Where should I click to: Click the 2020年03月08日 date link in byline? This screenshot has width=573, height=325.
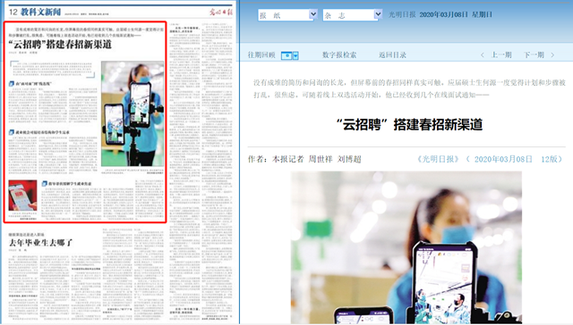[503, 159]
